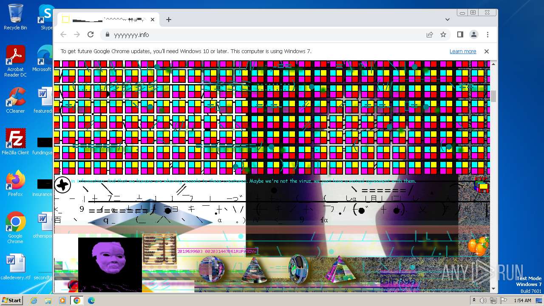
Task: Open Firefox desktop shortcut
Action: pyautogui.click(x=15, y=184)
